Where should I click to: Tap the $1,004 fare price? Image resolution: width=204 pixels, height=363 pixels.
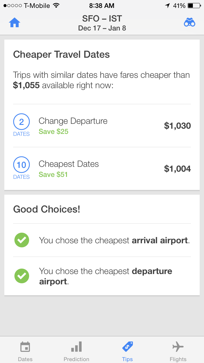(x=177, y=169)
